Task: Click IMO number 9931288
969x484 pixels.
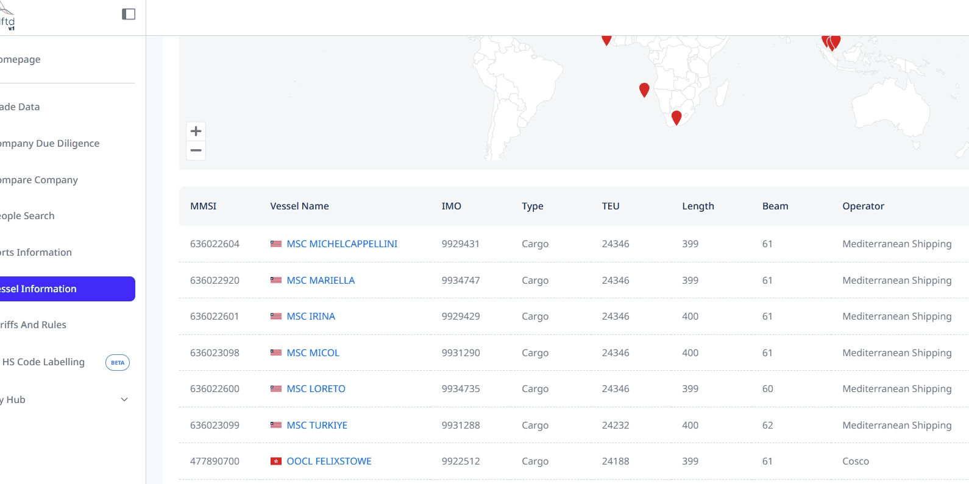Action: [461, 425]
